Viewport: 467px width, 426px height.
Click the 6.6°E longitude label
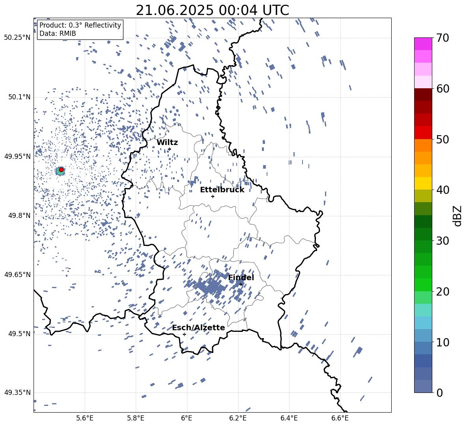coord(340,418)
